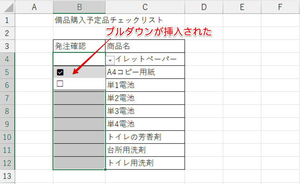Select row 4 header
This screenshot has height=184, width=301.
pyautogui.click(x=7, y=59)
